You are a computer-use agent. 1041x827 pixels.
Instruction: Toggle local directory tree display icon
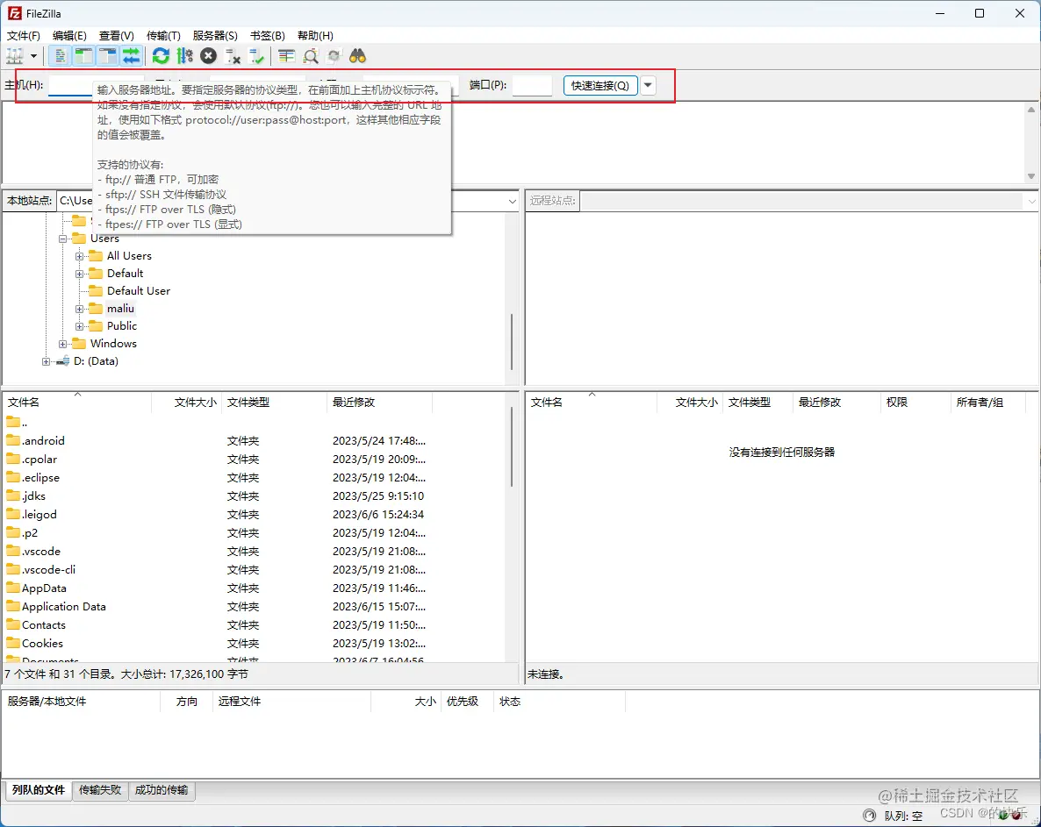pos(83,56)
